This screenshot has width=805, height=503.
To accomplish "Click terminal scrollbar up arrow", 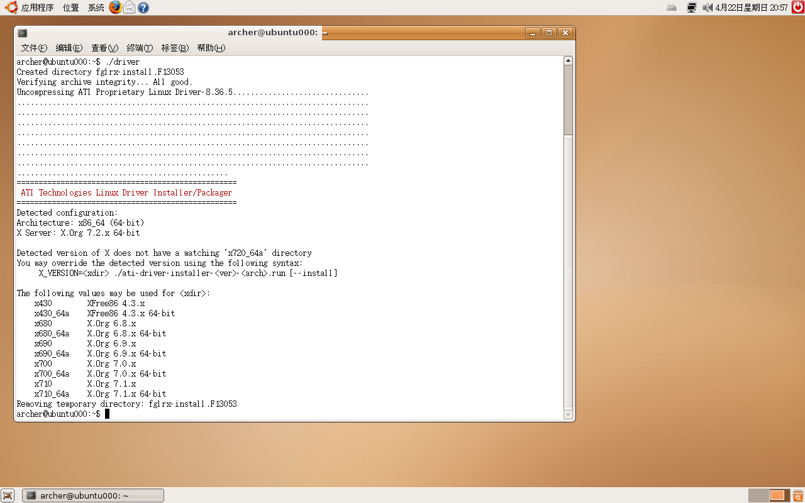I will pyautogui.click(x=569, y=61).
